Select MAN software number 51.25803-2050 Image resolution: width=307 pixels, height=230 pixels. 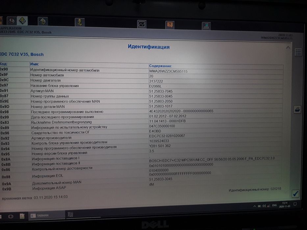tap(161, 101)
